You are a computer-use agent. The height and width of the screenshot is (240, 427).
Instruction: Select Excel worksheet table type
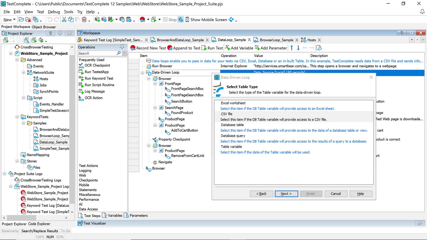294,106
